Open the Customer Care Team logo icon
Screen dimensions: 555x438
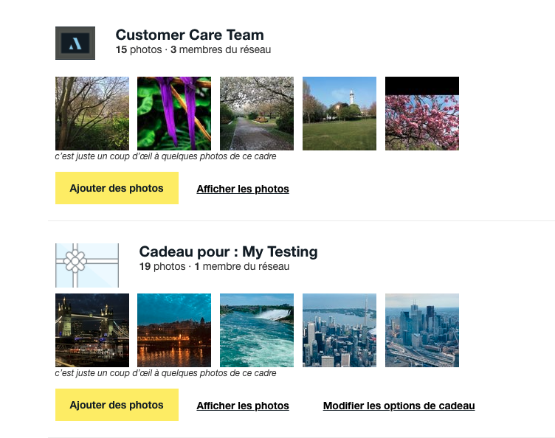pos(75,43)
